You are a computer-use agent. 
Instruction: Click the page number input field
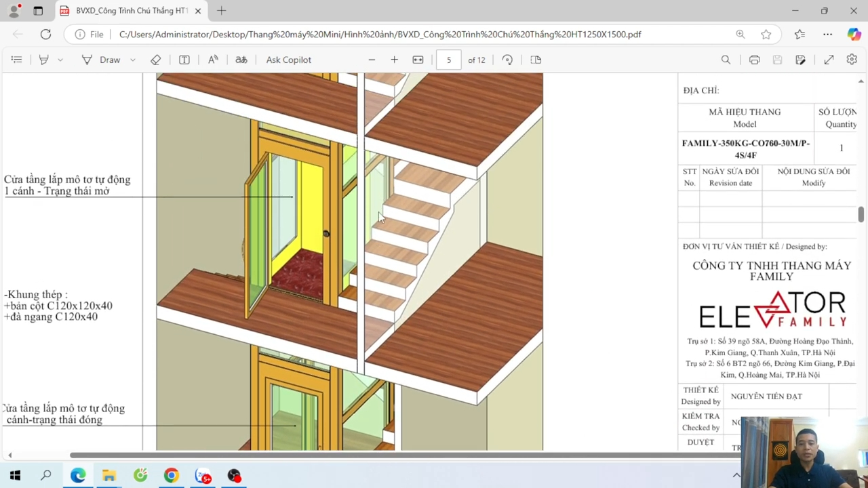pyautogui.click(x=448, y=60)
